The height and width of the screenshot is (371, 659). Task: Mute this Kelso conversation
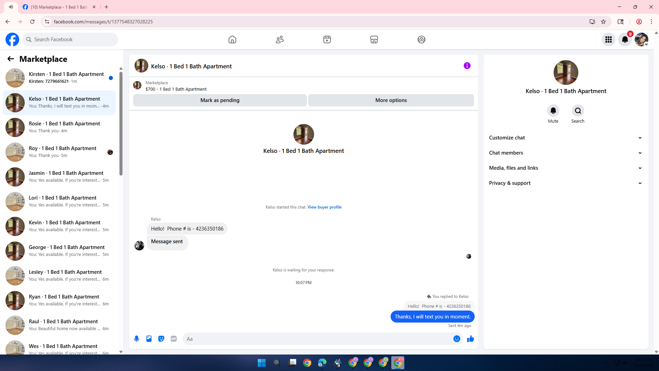point(553,111)
